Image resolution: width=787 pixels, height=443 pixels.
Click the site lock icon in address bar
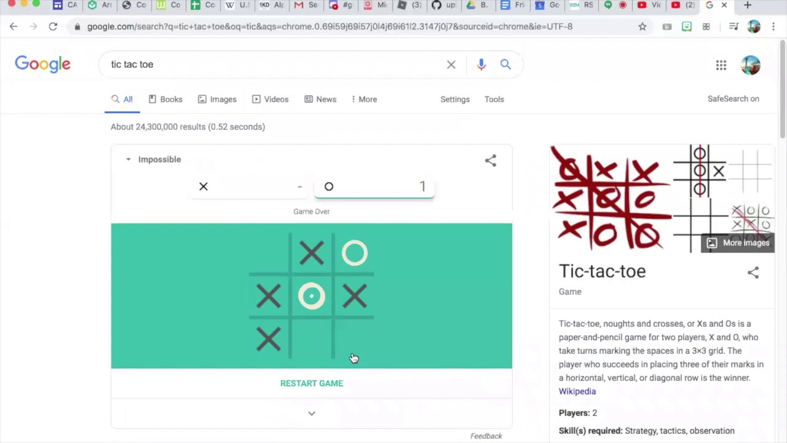(x=77, y=26)
